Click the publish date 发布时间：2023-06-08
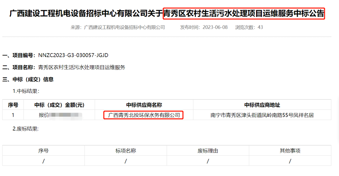Image resolution: width=339 pixels, height=176 pixels. pyautogui.click(x=204, y=27)
